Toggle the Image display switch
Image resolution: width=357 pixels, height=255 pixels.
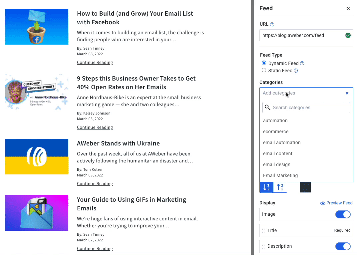[x=343, y=214]
